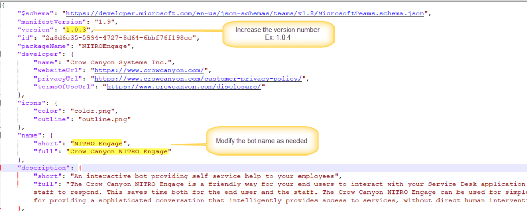This screenshot has width=527, height=213.
Task: Click the "privacyUrl" key
Action: point(60,79)
